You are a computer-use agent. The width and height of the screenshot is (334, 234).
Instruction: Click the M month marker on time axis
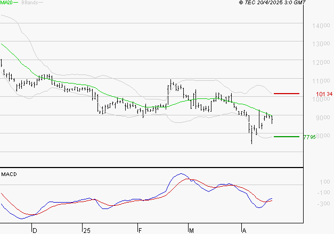coord(191,230)
